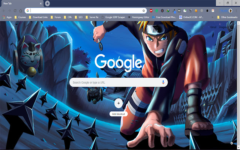240x150 pixels.
Task: Activate the color picker eyedropper extension
Action: (x=174, y=11)
